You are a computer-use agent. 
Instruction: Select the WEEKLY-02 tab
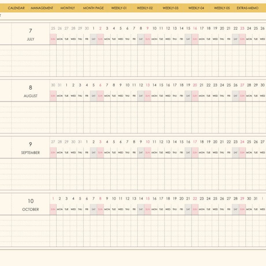pyautogui.click(x=145, y=8)
